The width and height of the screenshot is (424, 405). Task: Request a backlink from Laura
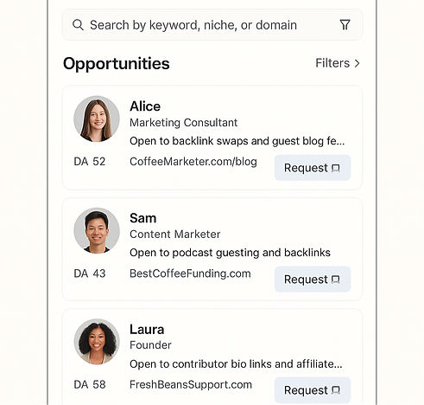[x=313, y=390]
